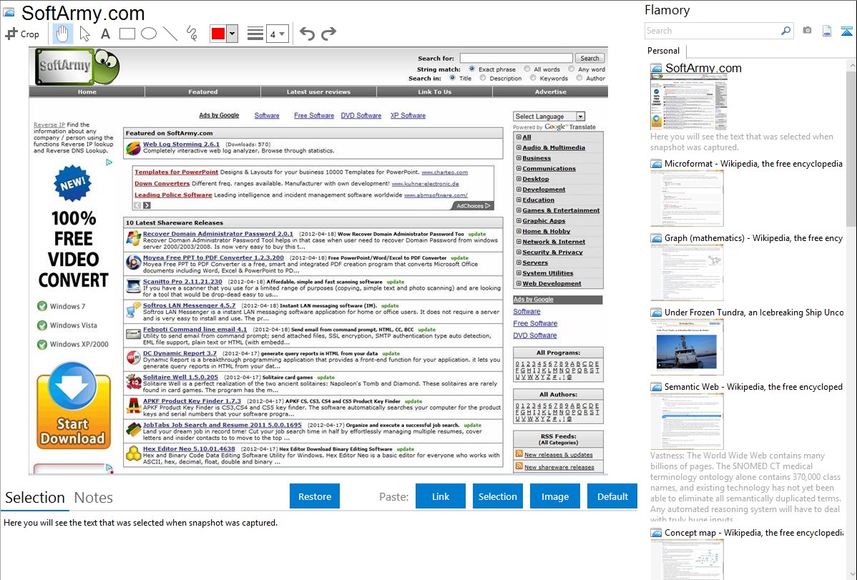The image size is (857, 580).
Task: Click the blue arrow icon in Flamory header
Action: click(x=846, y=31)
